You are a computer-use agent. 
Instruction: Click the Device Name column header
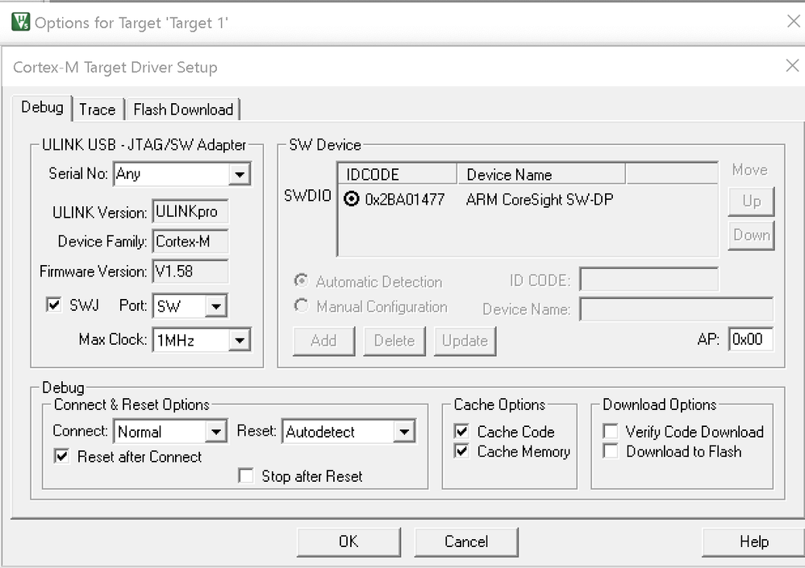pos(541,174)
